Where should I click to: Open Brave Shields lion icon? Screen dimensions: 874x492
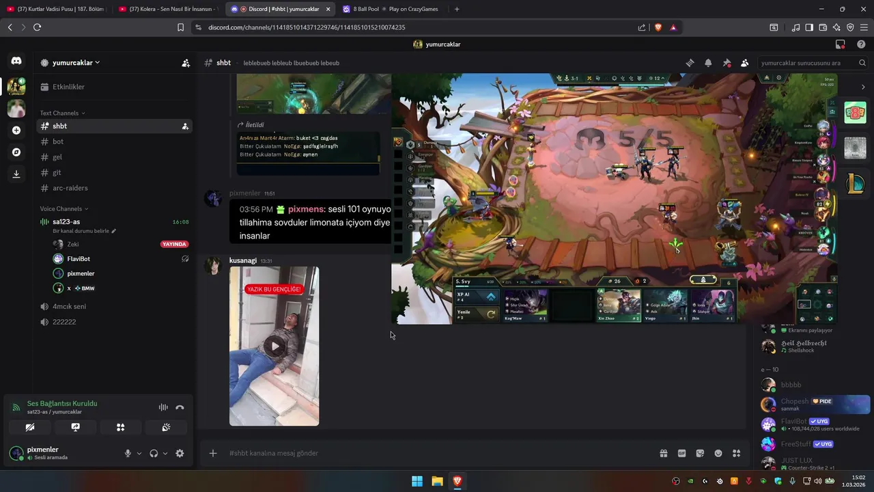tap(658, 27)
